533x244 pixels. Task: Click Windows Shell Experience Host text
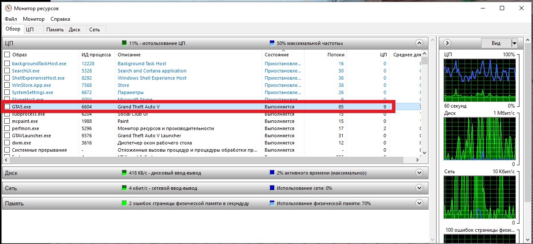coord(152,78)
